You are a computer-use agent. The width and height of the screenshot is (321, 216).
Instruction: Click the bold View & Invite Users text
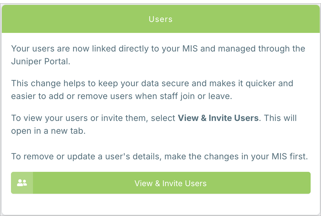point(218,118)
